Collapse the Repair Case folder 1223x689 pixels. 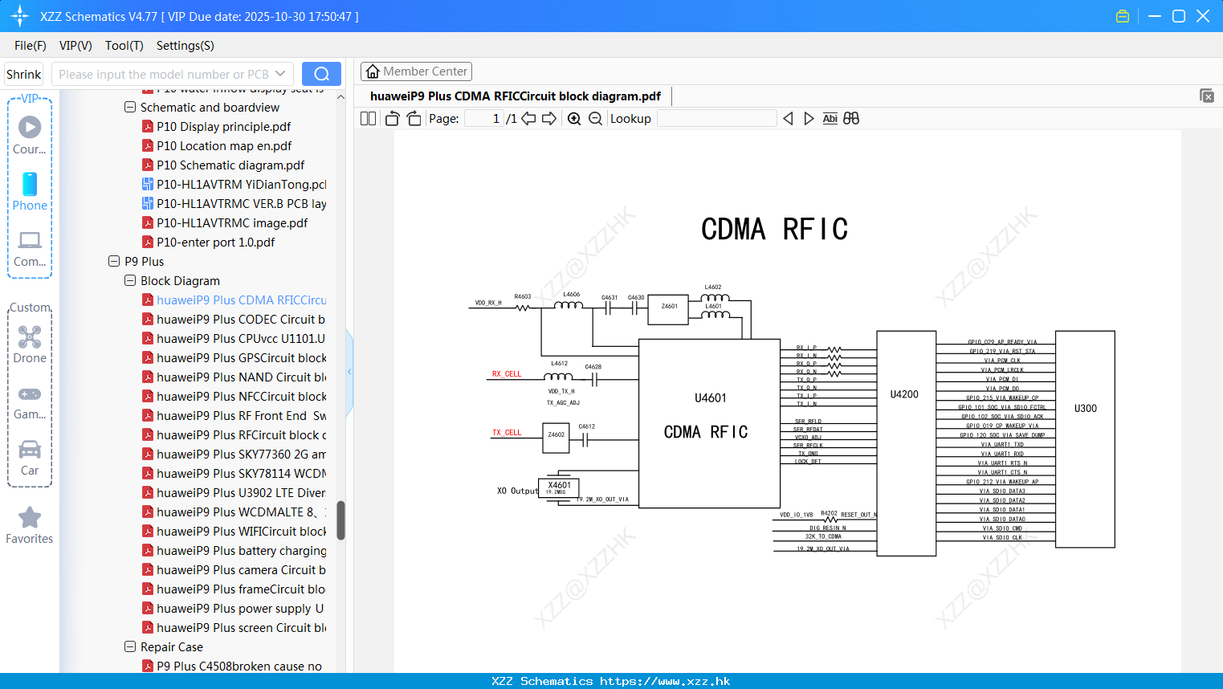(130, 646)
